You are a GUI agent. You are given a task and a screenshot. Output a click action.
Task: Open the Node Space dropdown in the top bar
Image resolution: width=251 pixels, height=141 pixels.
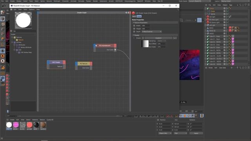point(200,1)
